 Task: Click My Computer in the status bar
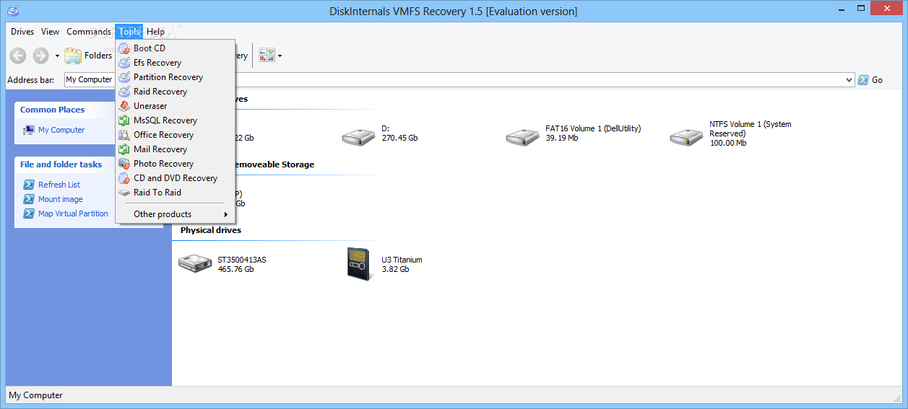tap(35, 395)
